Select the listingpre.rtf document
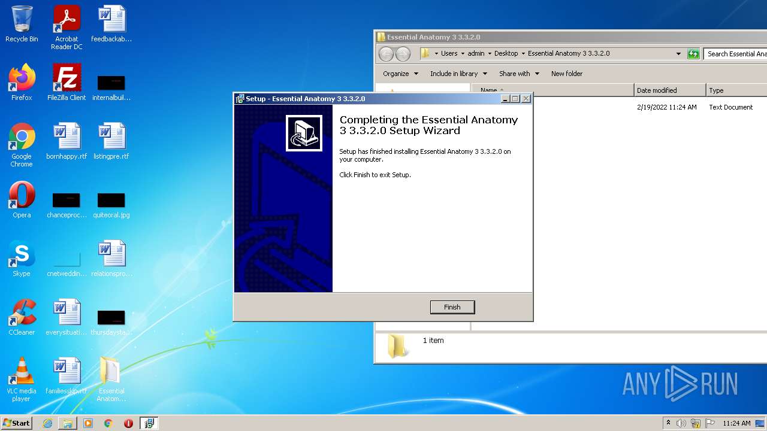 pyautogui.click(x=111, y=141)
